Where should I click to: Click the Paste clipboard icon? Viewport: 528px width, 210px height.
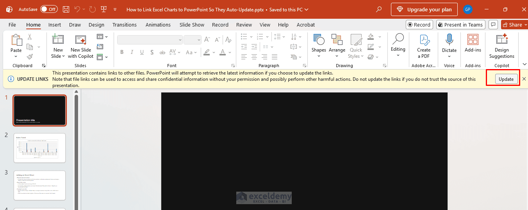click(16, 40)
